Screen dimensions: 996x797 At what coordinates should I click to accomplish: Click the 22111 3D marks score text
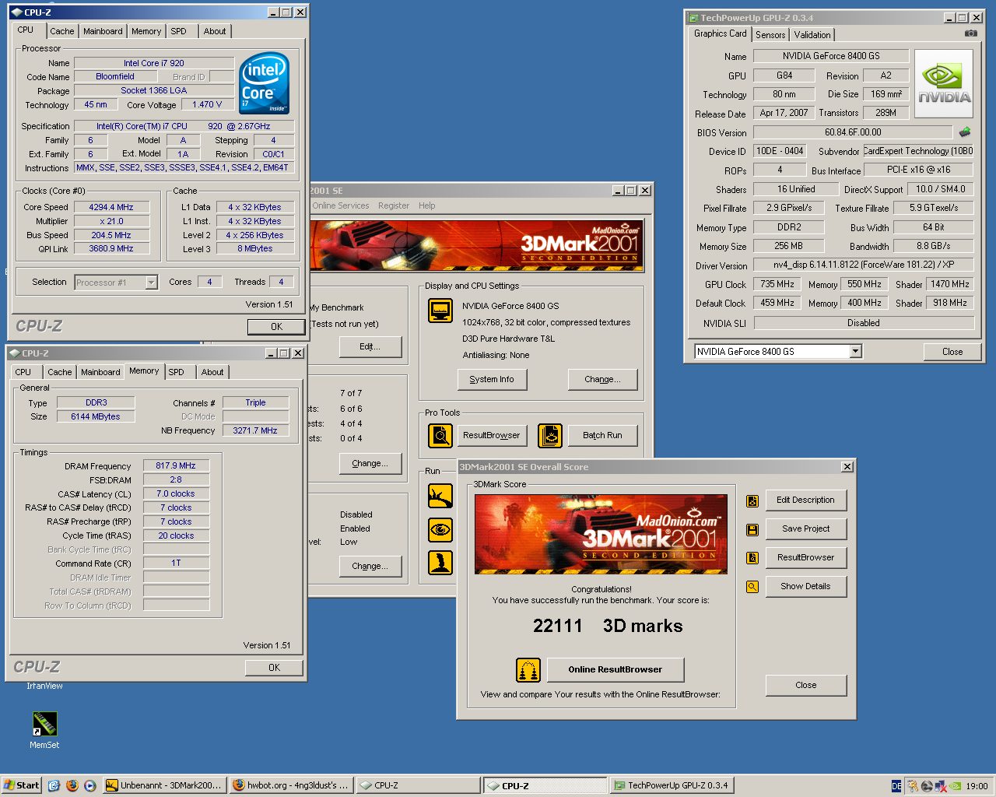[x=608, y=626]
